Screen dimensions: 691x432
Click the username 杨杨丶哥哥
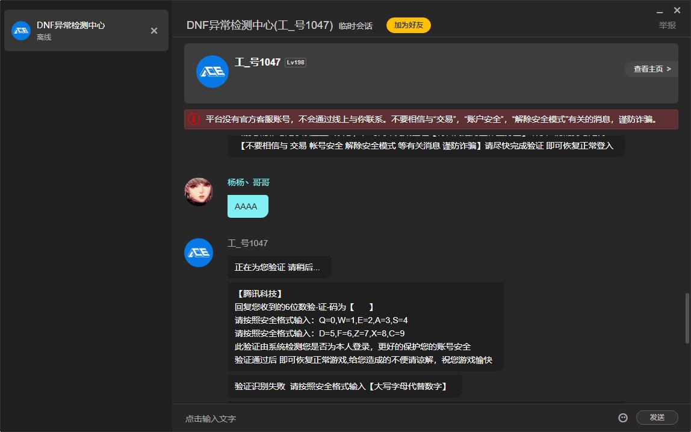tap(249, 182)
